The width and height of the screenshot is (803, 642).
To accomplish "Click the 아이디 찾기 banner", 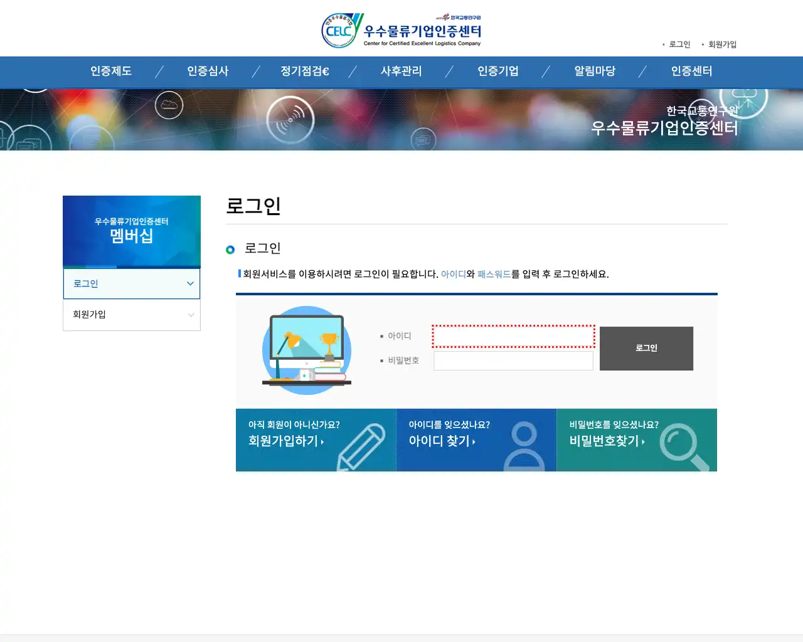I will [476, 440].
